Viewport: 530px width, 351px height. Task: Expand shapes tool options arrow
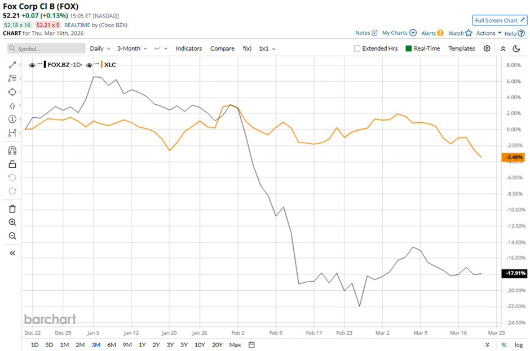(20, 92)
